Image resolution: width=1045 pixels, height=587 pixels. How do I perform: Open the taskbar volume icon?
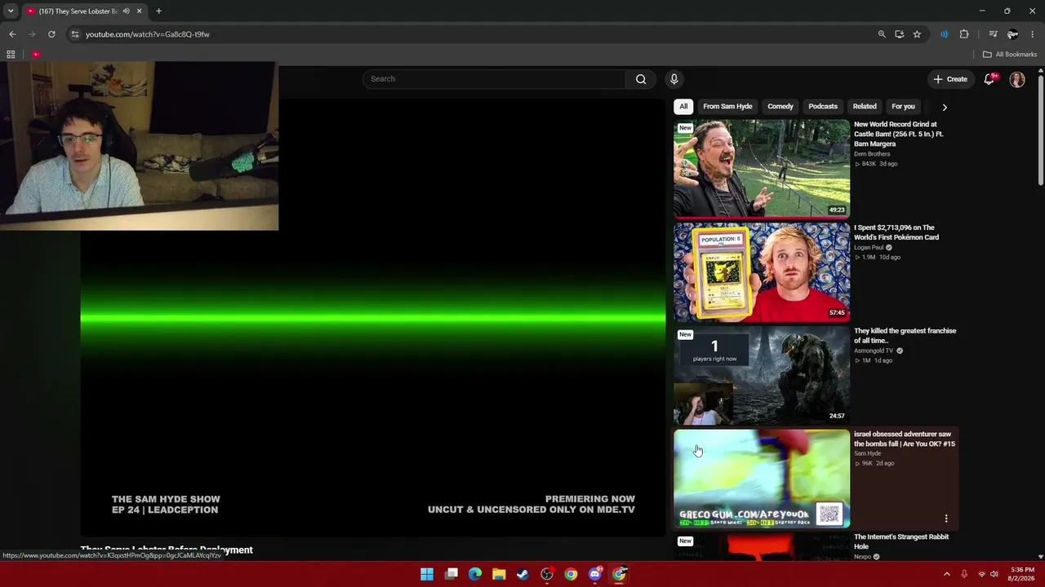coord(994,574)
